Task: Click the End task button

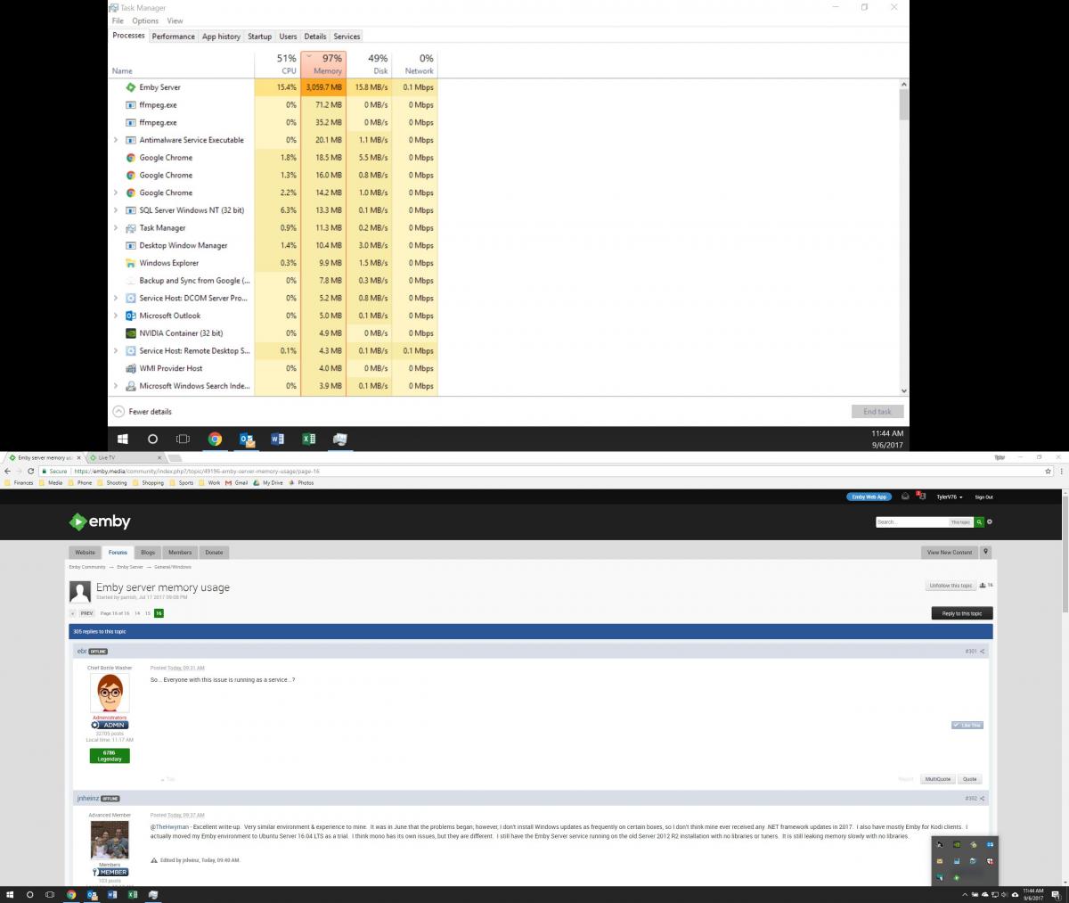Action: click(877, 412)
